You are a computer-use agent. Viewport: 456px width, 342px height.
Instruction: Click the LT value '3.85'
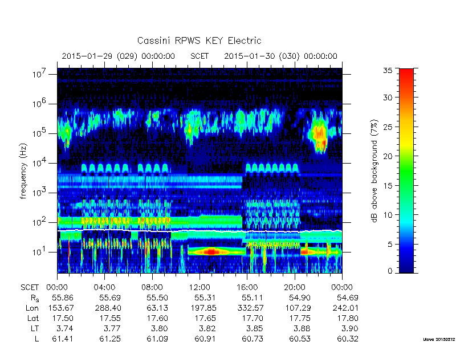pos(254,328)
